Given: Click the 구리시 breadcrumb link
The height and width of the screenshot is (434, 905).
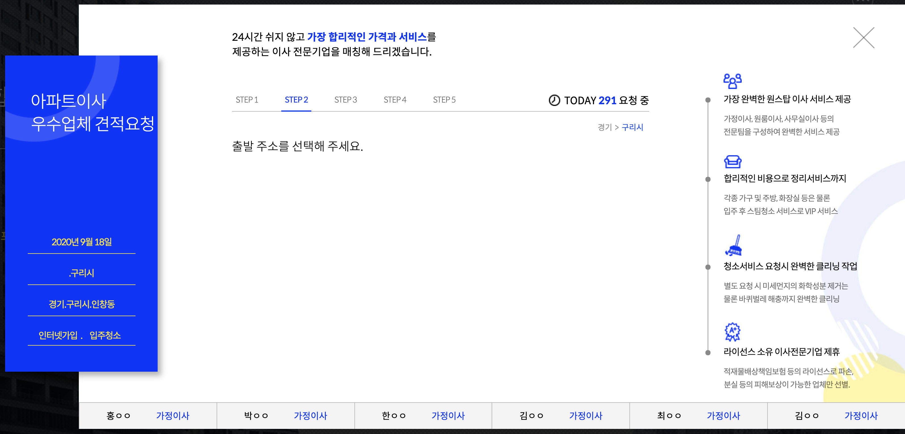Looking at the screenshot, I should pyautogui.click(x=632, y=127).
